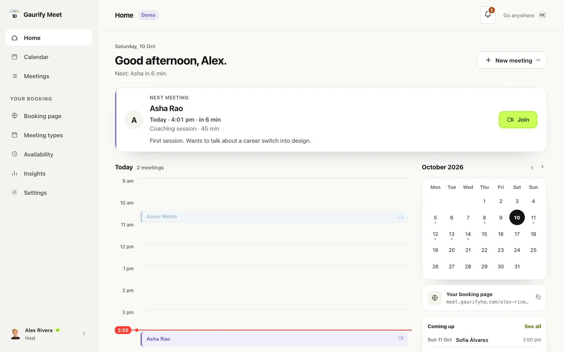Copy the booking page link
This screenshot has height=352, width=564.
[x=538, y=297]
